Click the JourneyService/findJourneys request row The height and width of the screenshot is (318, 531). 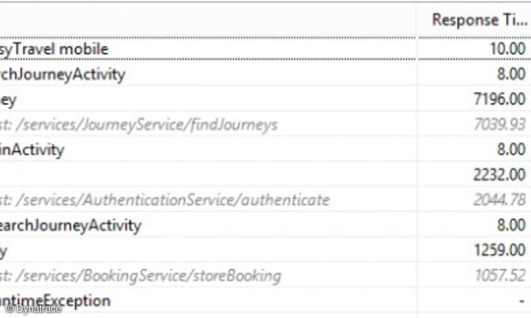(139, 125)
